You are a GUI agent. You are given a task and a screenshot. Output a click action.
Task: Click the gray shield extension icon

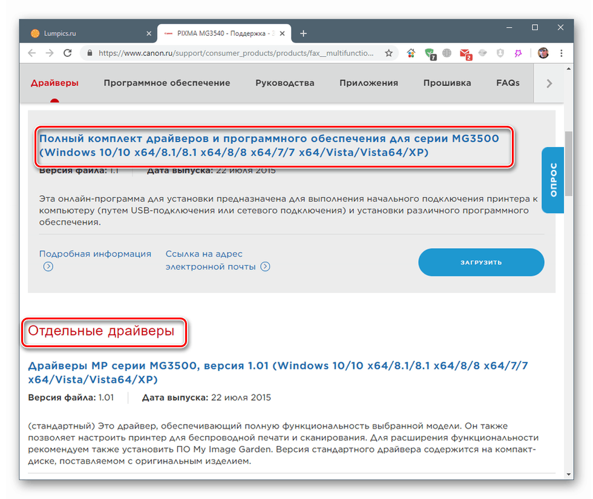(500, 53)
